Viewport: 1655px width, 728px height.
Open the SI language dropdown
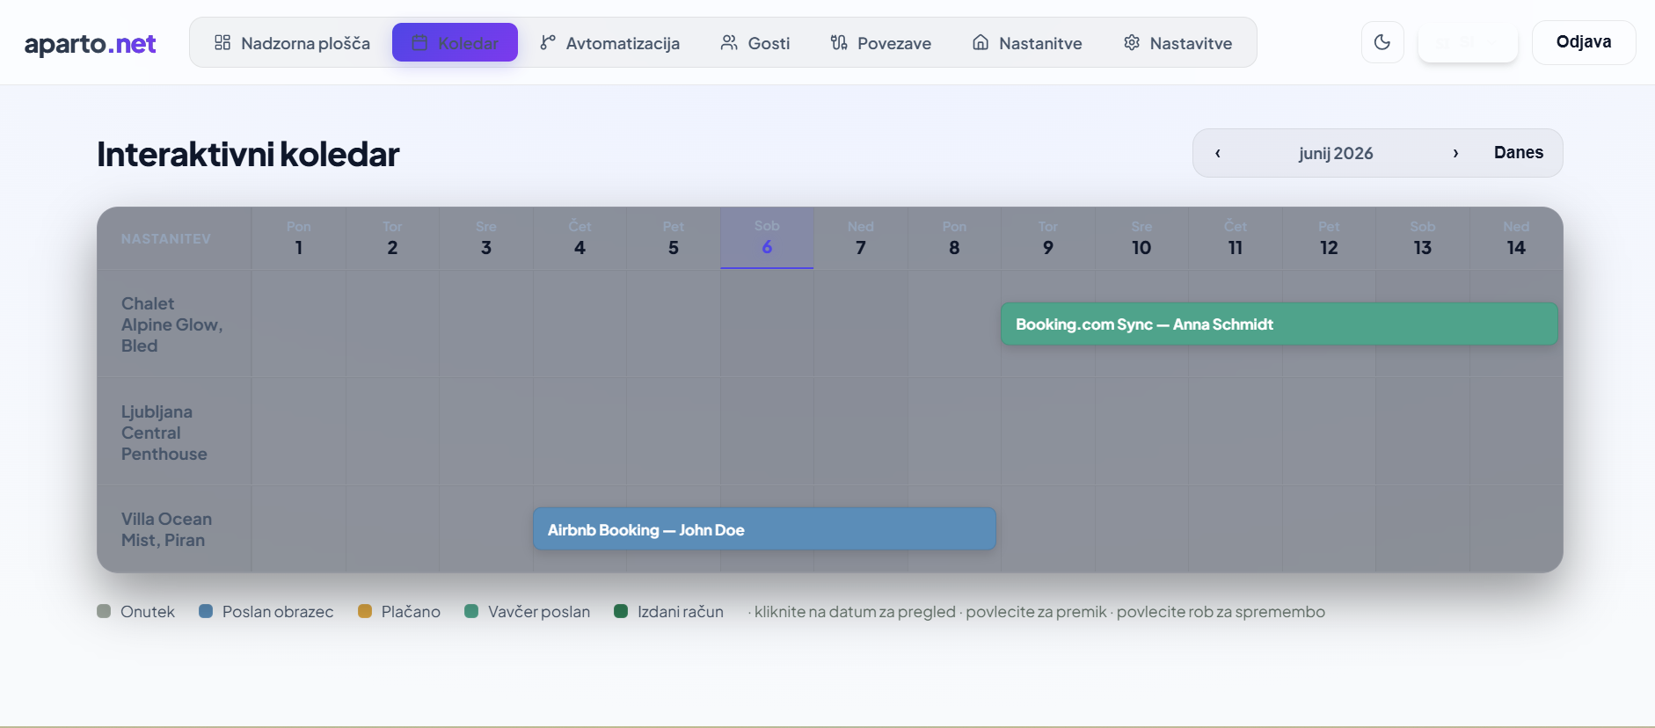coord(1468,42)
